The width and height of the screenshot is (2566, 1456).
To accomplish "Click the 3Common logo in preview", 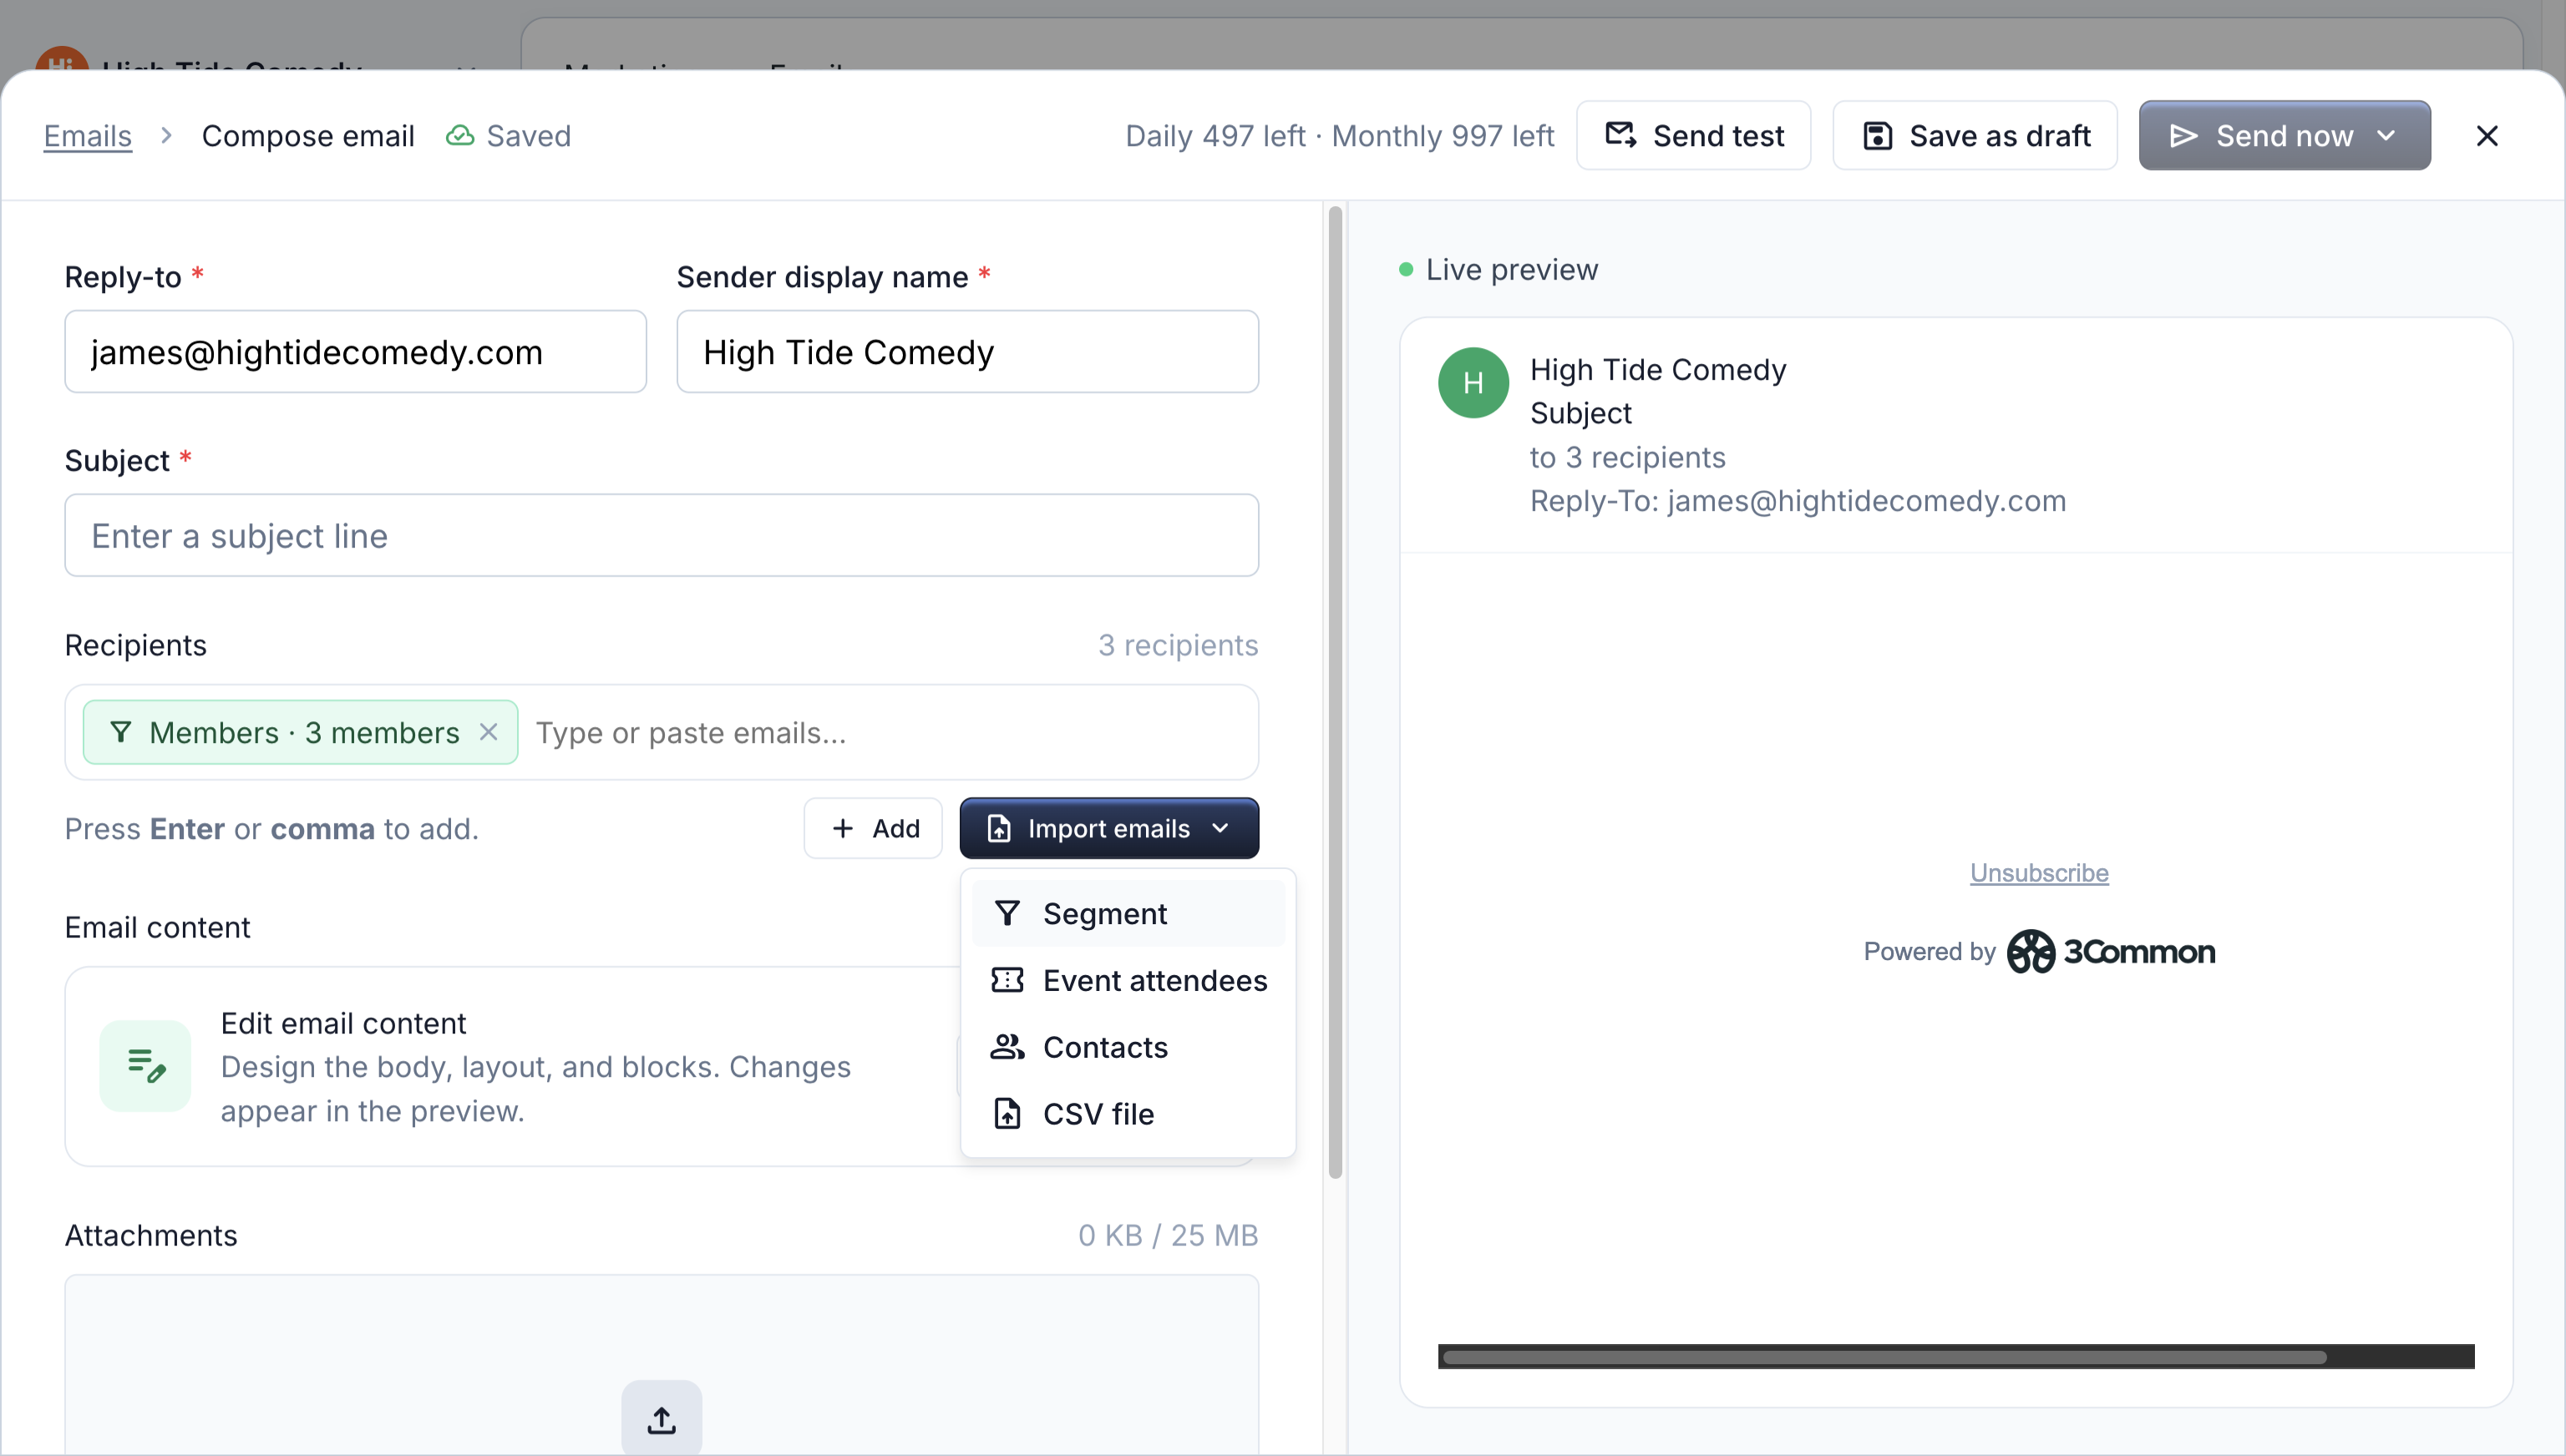I will 2111,951.
